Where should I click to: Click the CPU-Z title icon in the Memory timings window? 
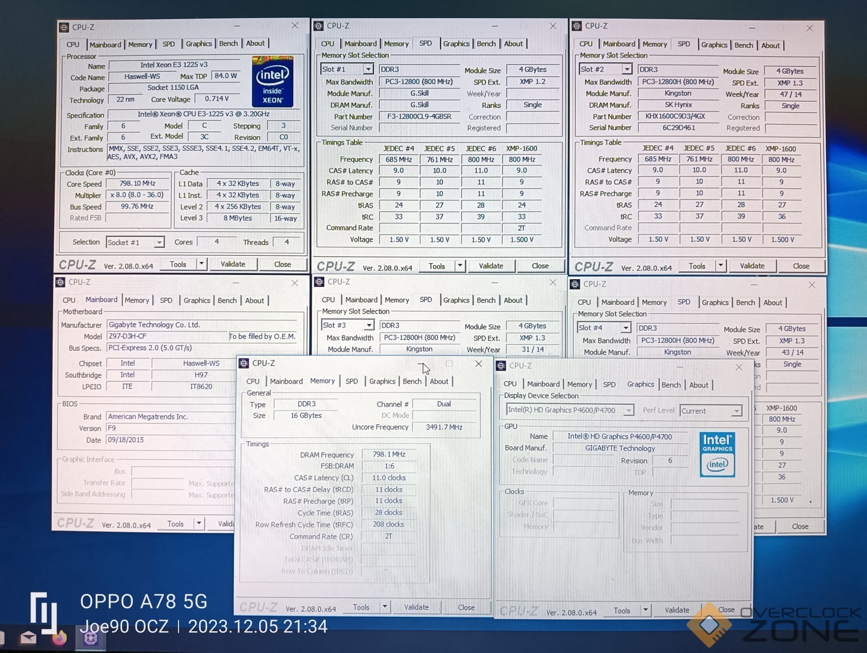click(244, 363)
